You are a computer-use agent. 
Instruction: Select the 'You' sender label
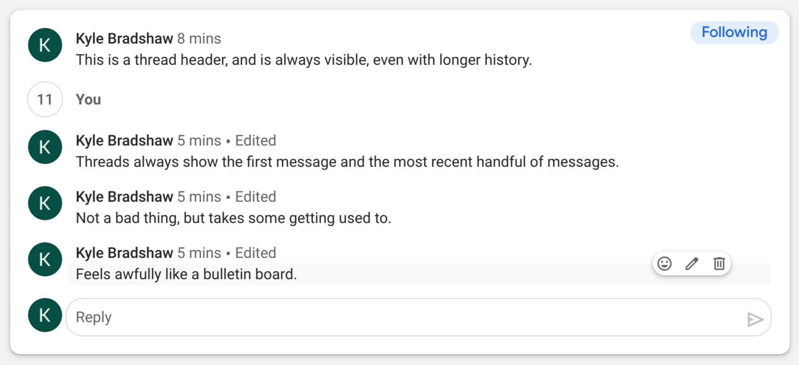coord(88,99)
